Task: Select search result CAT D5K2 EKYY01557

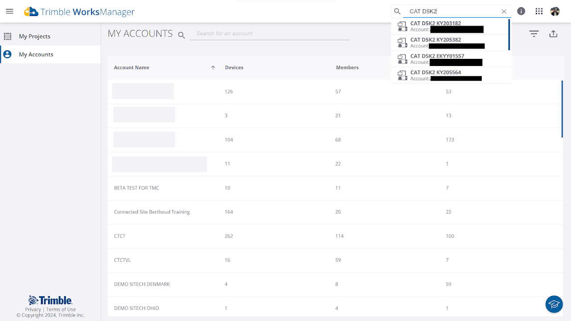Action: 451,59
